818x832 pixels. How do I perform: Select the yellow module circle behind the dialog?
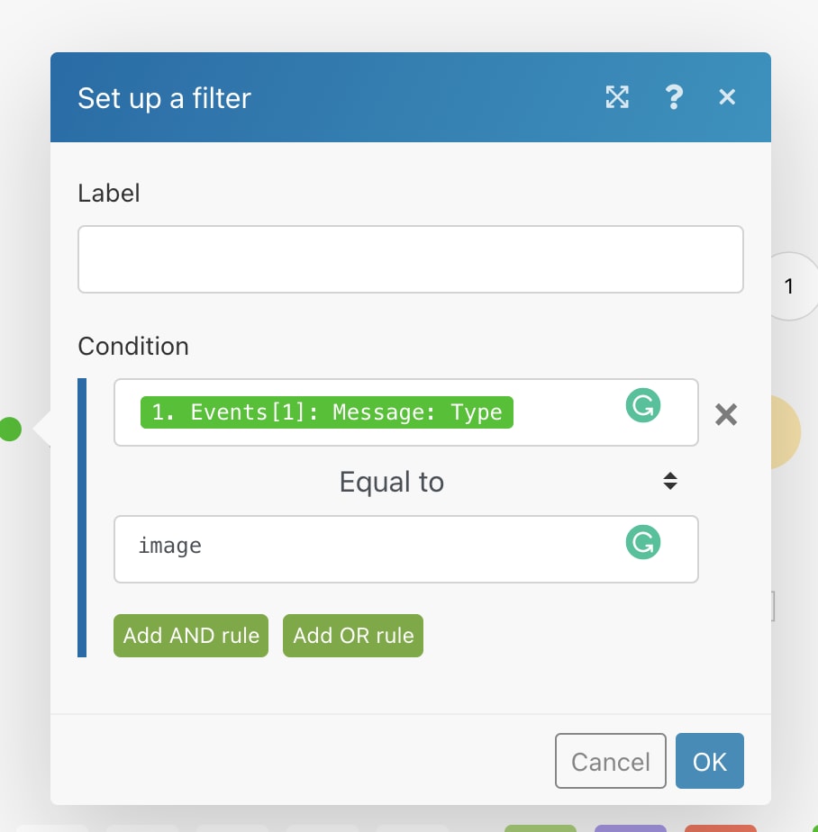pyautogui.click(x=786, y=432)
